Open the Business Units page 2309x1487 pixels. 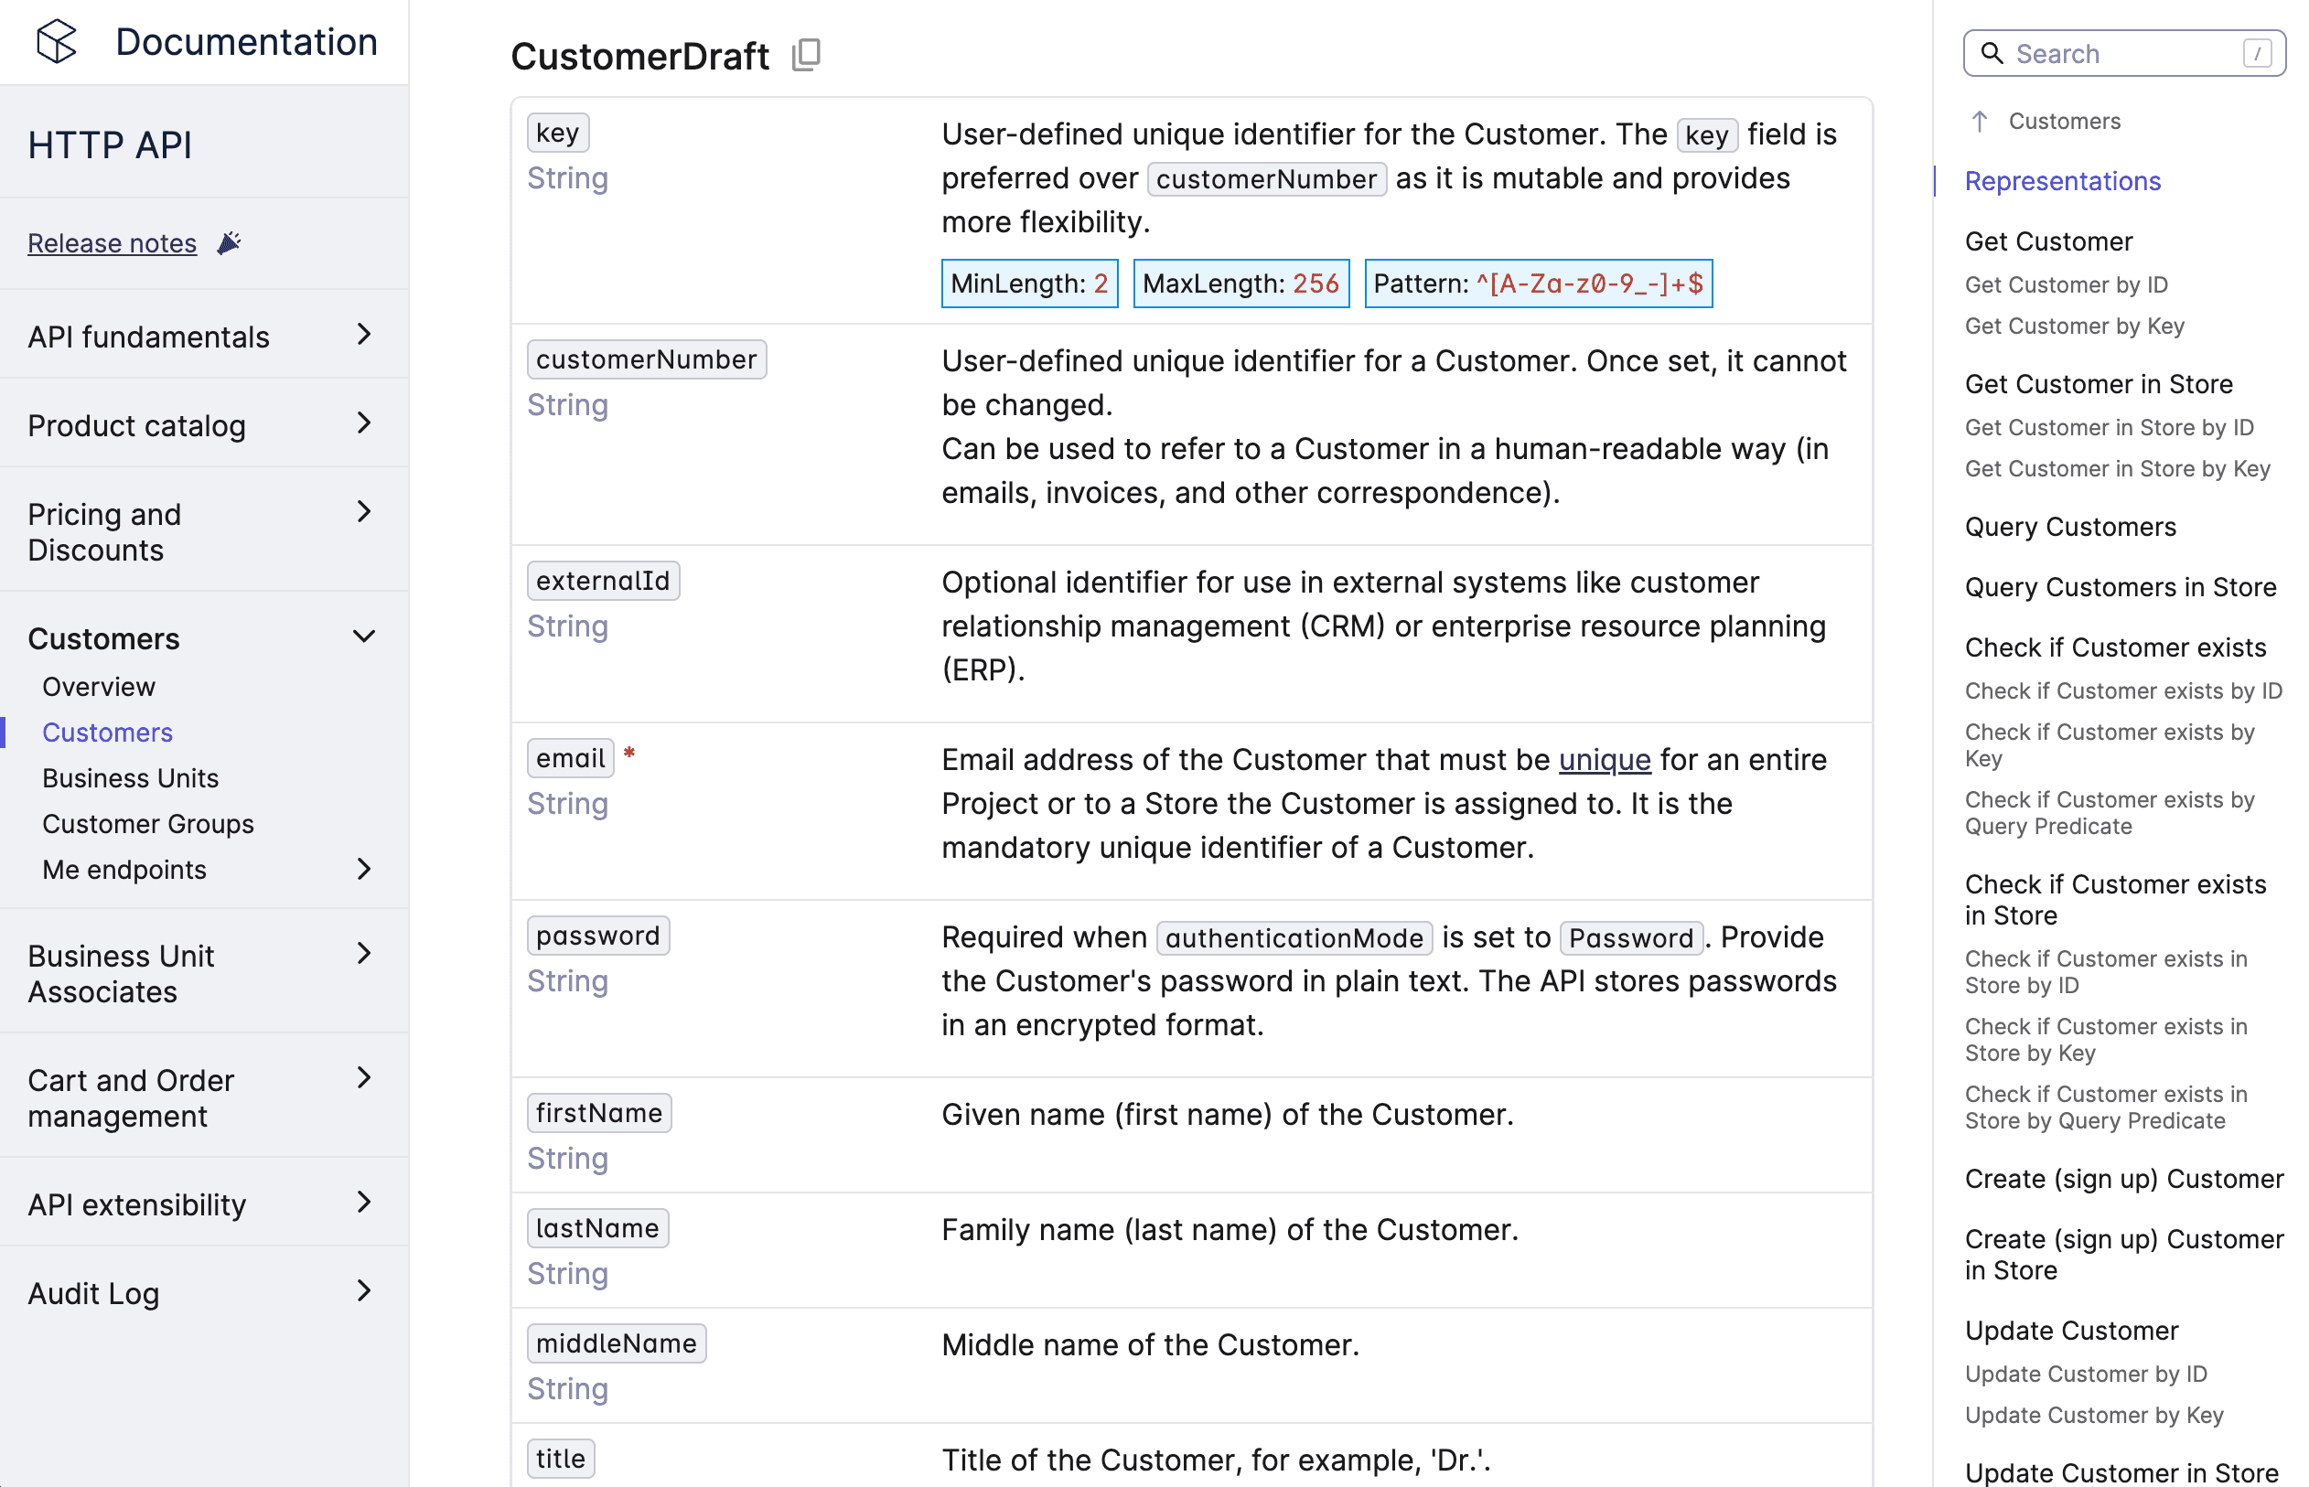point(131,778)
